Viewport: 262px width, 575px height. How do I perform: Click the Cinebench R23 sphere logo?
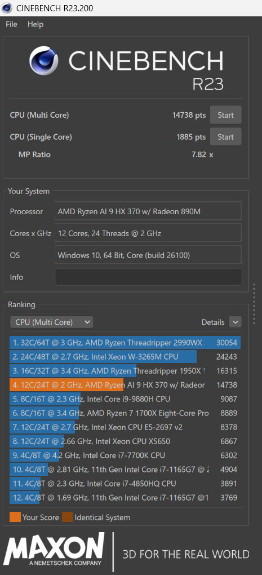click(x=44, y=60)
